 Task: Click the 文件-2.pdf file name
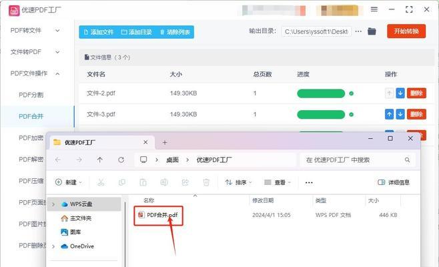click(x=101, y=93)
